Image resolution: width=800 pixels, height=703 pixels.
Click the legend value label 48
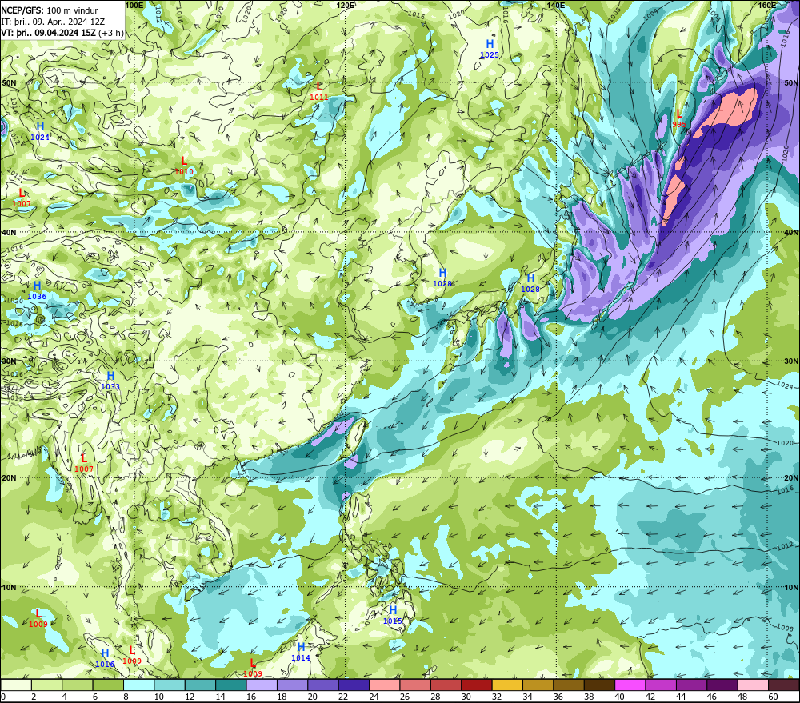(742, 697)
